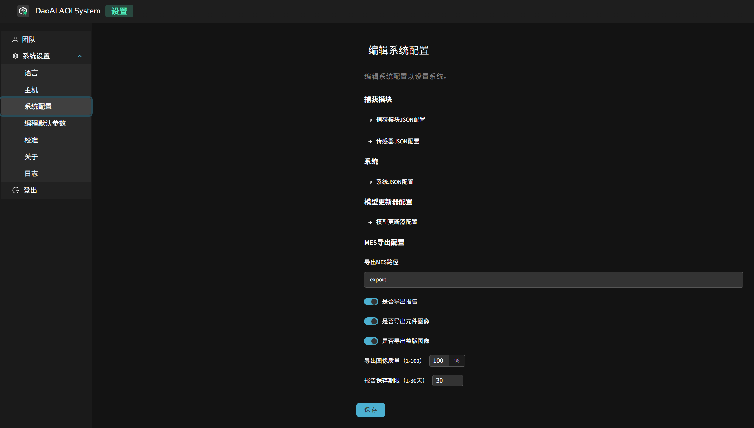Click arrow icon beside 系统JSON配置
This screenshot has width=754, height=428.
370,182
